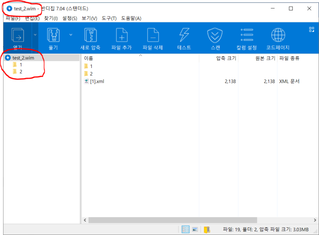Toggle detail list view in the status bar
Viewport: 319px width, 235px height.
[x=185, y=229]
